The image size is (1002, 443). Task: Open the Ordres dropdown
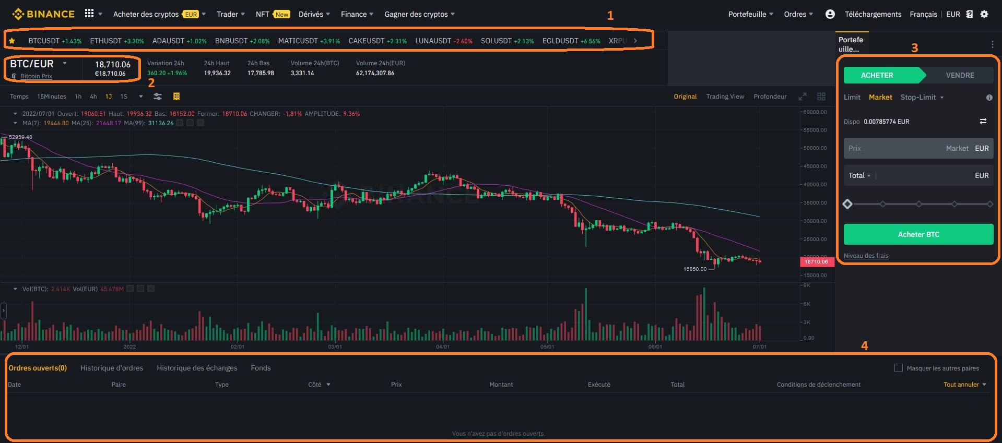798,14
